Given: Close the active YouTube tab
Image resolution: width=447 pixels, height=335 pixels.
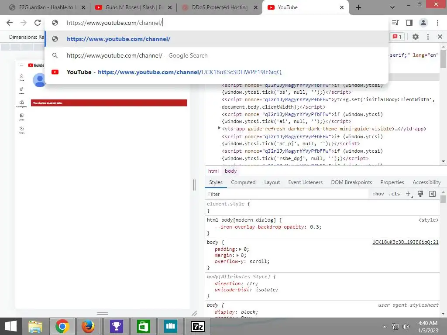Looking at the screenshot, I should point(342,7).
